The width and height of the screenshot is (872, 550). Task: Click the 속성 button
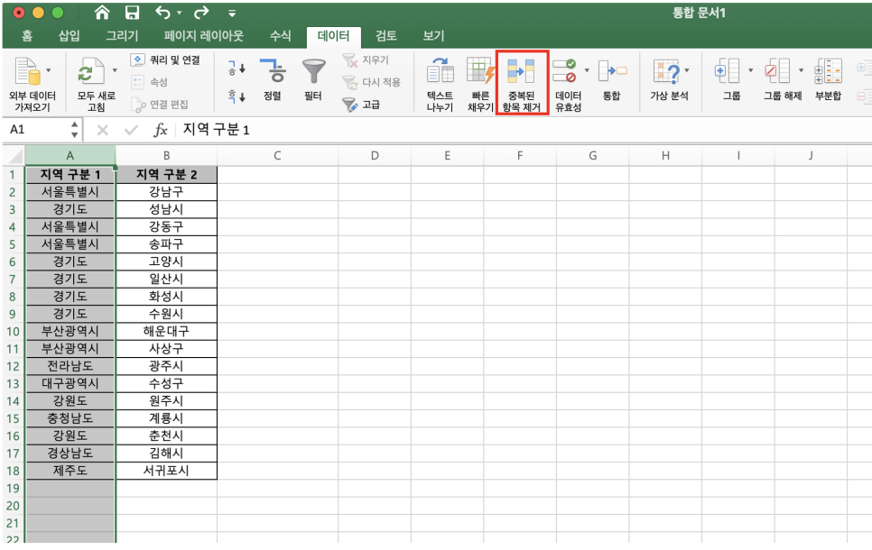(149, 82)
